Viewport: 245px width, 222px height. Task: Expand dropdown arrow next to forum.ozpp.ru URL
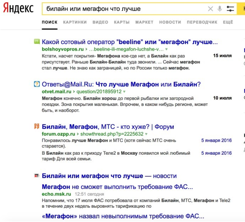146,134
